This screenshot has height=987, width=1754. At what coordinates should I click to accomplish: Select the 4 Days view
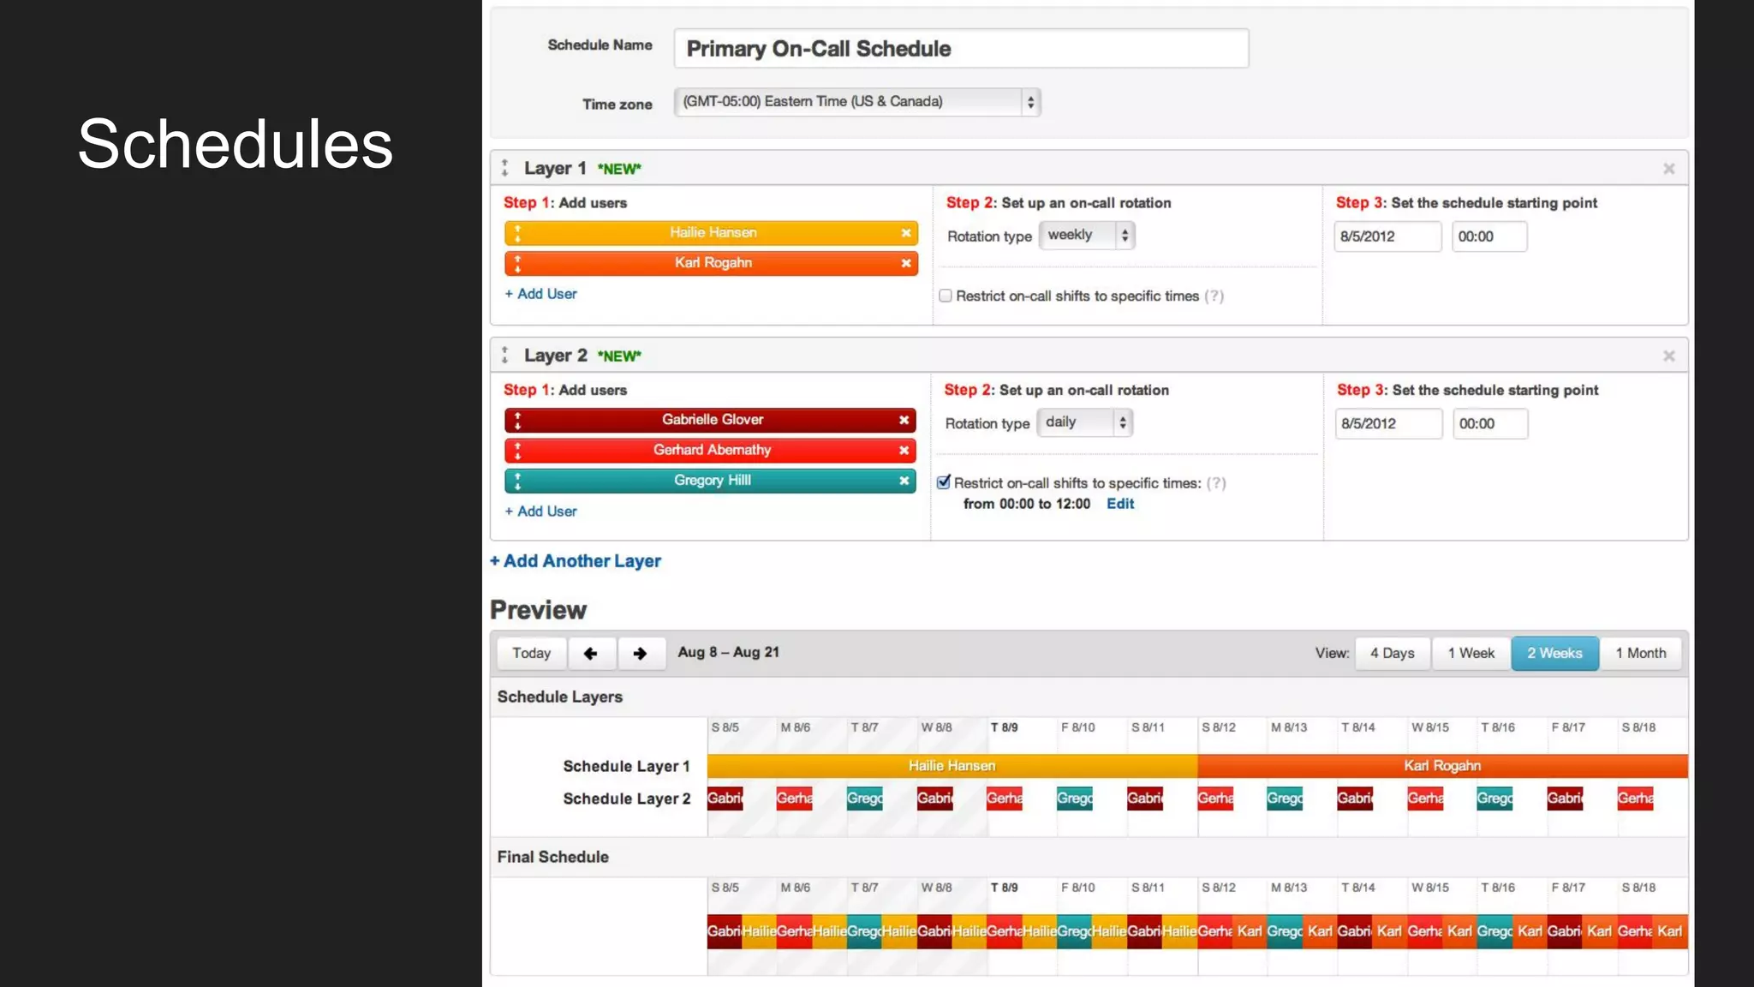[1392, 654]
